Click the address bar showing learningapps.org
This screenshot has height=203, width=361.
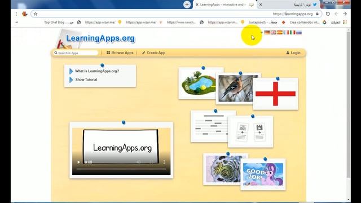click(x=177, y=14)
